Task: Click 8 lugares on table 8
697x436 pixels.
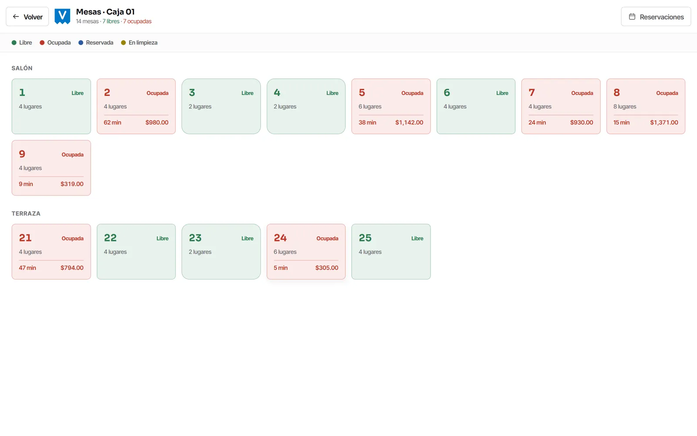Action: [x=625, y=106]
